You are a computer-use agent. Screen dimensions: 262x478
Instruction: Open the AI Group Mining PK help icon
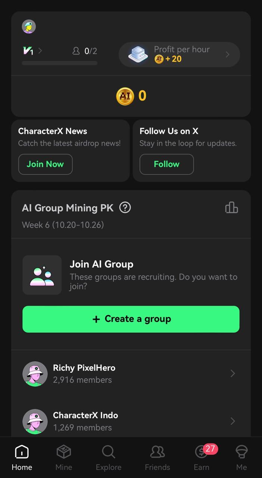click(x=126, y=208)
